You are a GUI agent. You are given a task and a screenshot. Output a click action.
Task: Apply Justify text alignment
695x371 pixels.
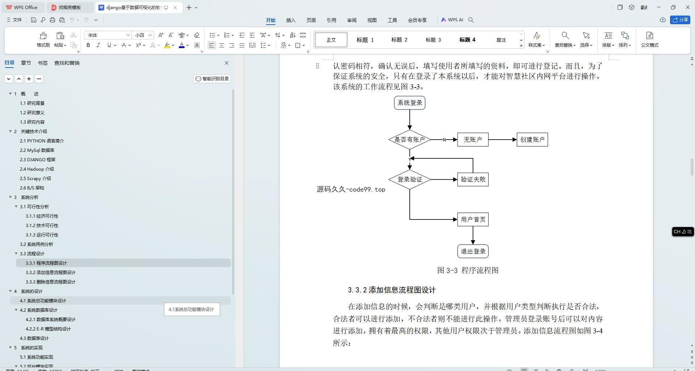coord(242,45)
